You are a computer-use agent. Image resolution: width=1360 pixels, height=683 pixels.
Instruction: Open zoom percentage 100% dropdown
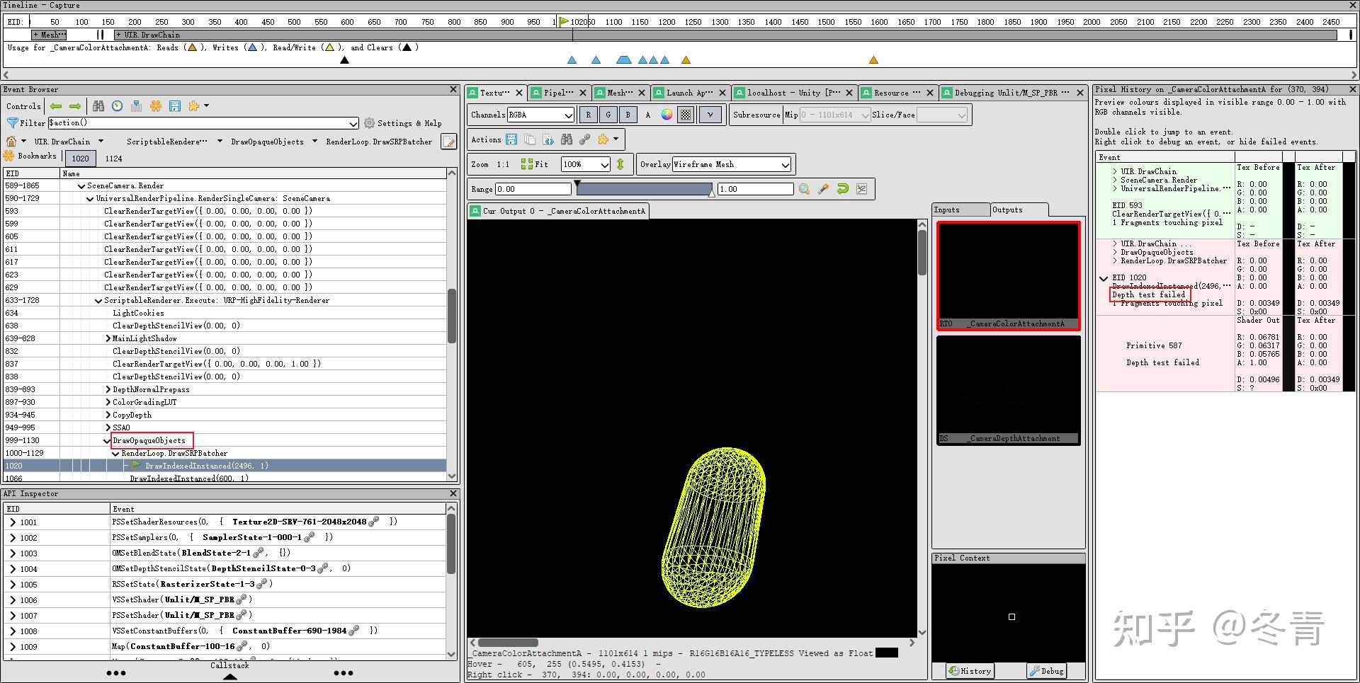pos(585,164)
